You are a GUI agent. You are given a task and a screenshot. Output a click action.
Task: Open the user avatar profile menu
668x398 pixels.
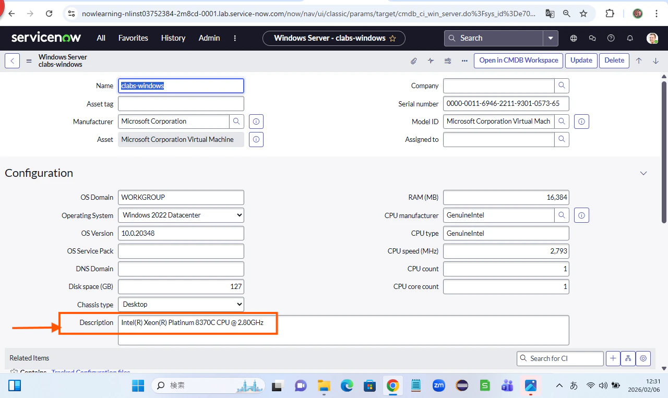tap(652, 38)
